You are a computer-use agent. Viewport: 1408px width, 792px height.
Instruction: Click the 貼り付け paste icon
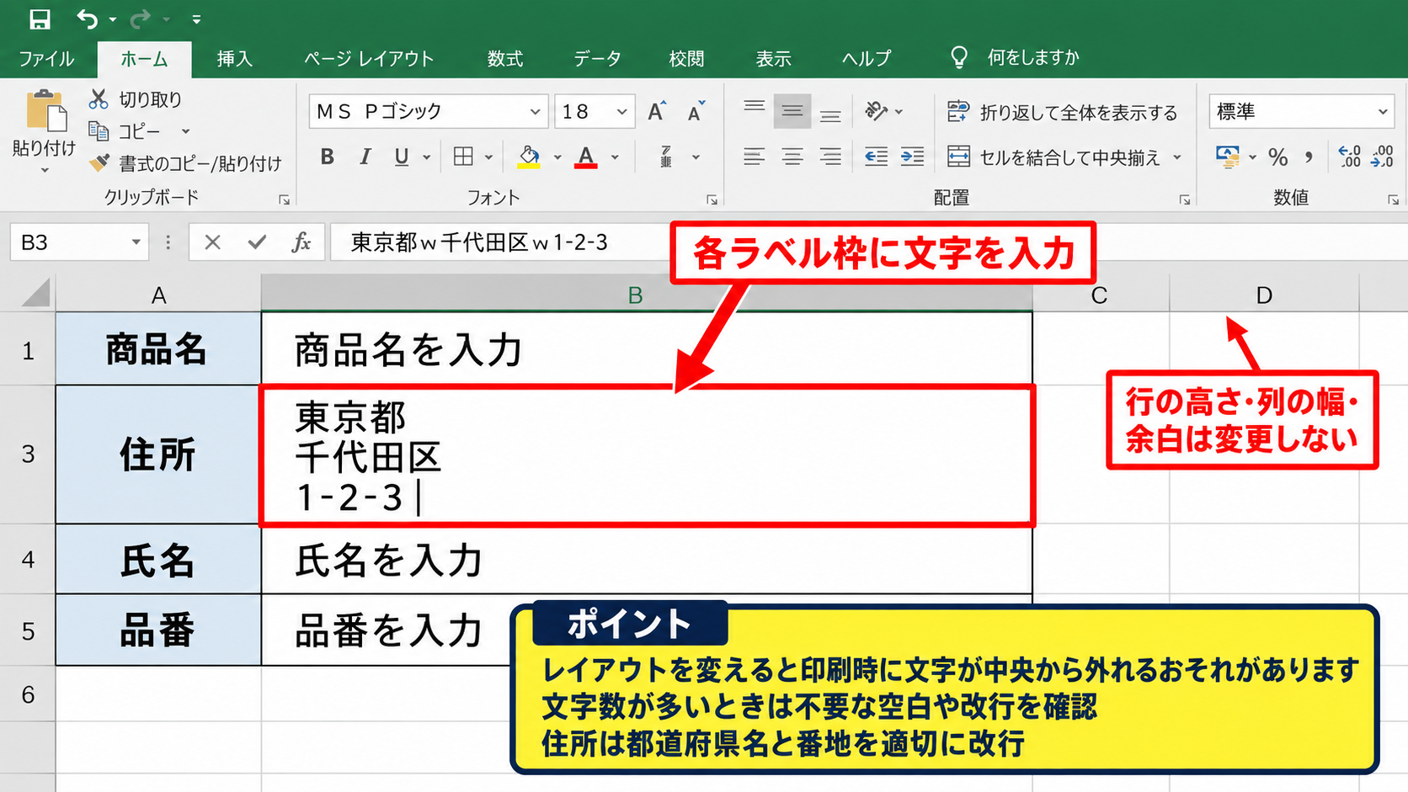(x=45, y=111)
